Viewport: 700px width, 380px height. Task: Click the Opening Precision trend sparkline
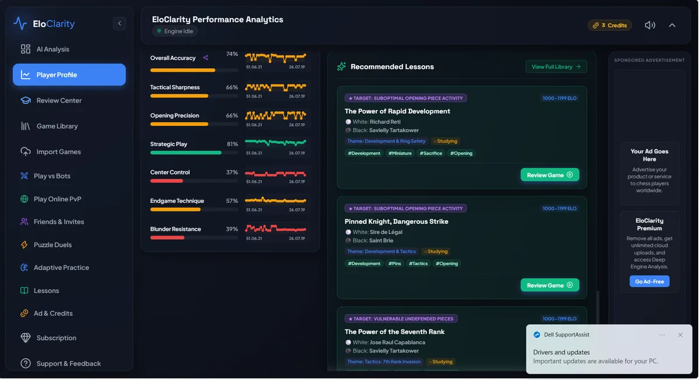tap(275, 115)
